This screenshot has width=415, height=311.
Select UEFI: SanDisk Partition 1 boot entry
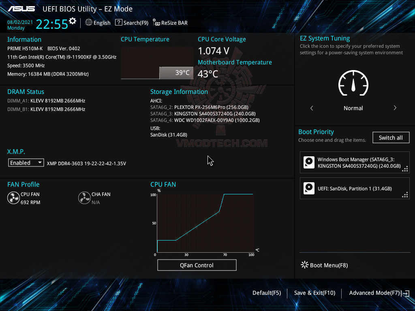pos(354,188)
